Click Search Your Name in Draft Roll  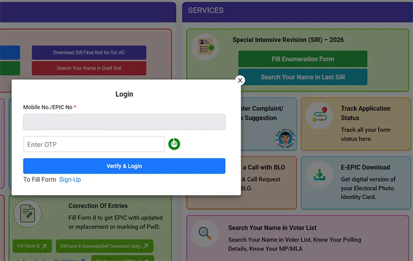89,68
